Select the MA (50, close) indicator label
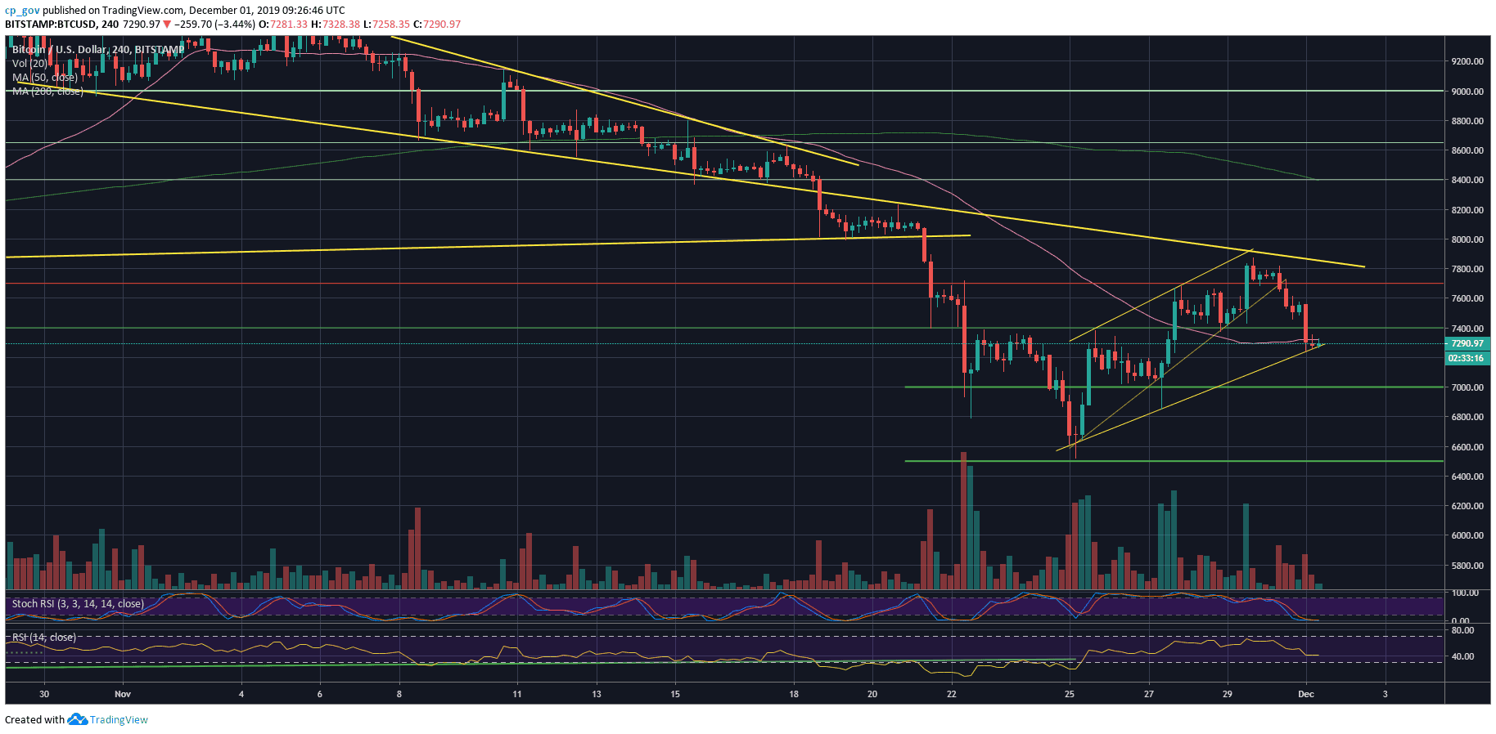Image resolution: width=1496 pixels, height=734 pixels. point(44,78)
